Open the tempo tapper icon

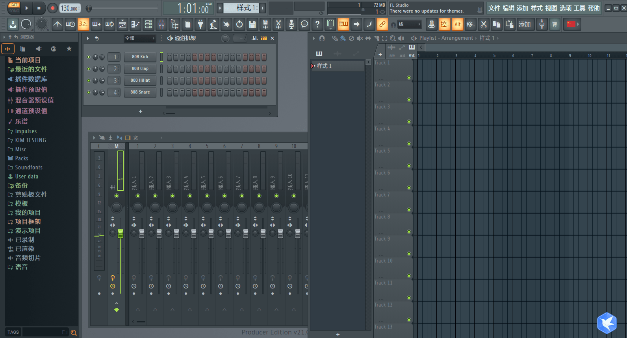click(213, 24)
